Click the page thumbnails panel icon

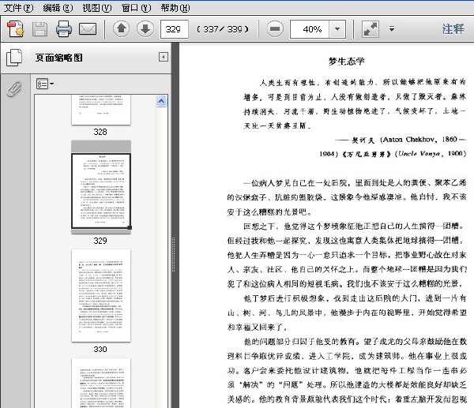[14, 58]
